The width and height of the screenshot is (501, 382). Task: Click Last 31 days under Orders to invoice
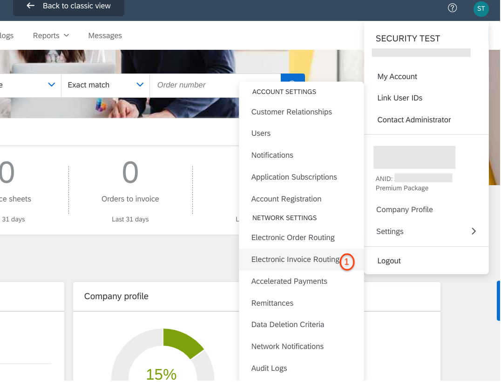(x=130, y=219)
